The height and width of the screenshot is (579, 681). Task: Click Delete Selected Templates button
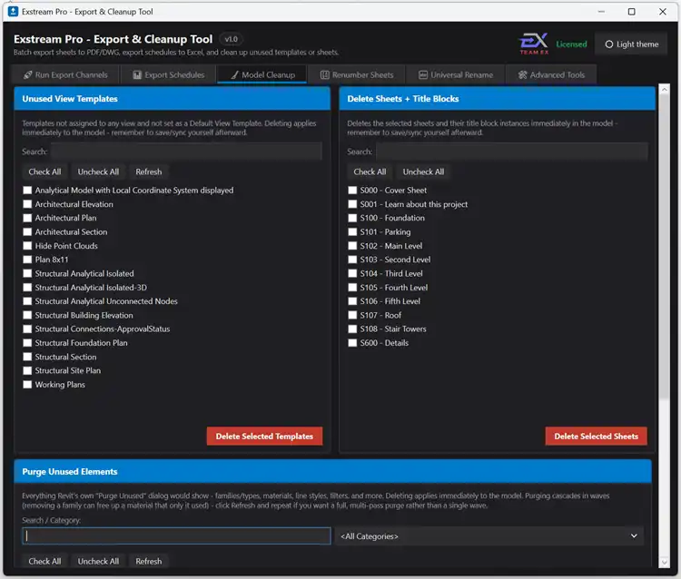[264, 437]
